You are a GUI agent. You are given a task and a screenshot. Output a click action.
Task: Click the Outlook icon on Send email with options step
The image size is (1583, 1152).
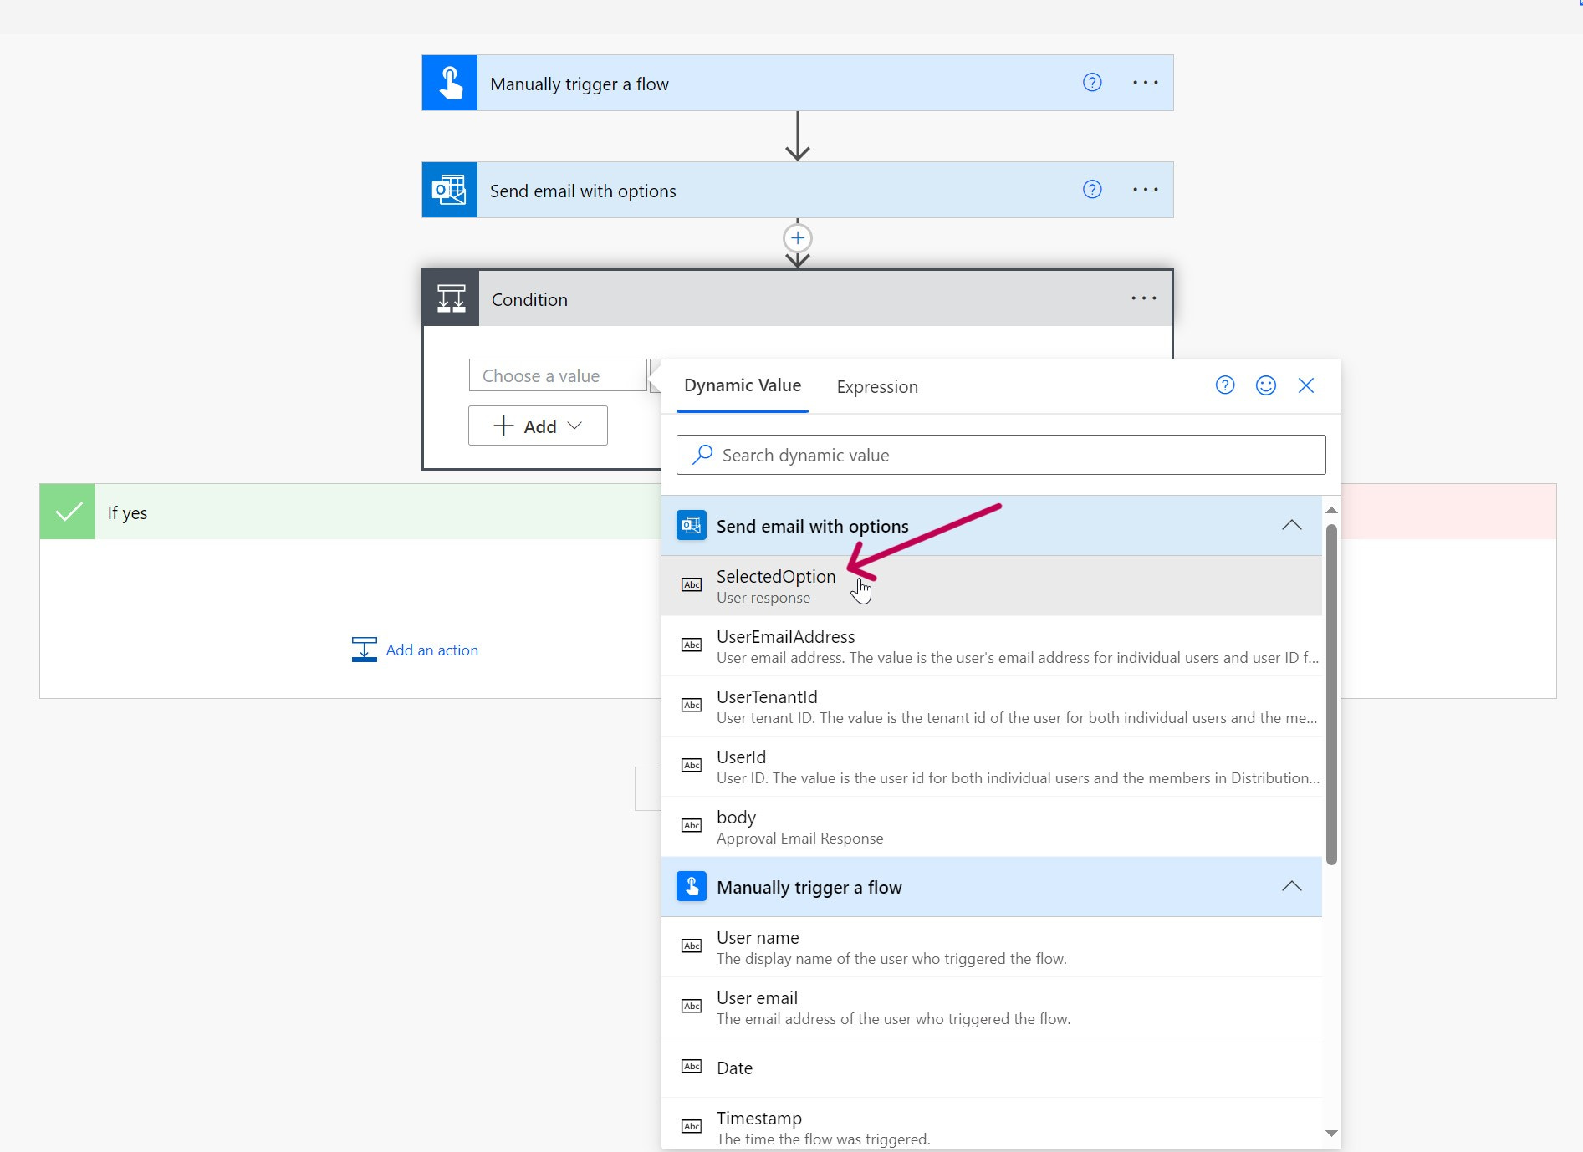click(450, 190)
